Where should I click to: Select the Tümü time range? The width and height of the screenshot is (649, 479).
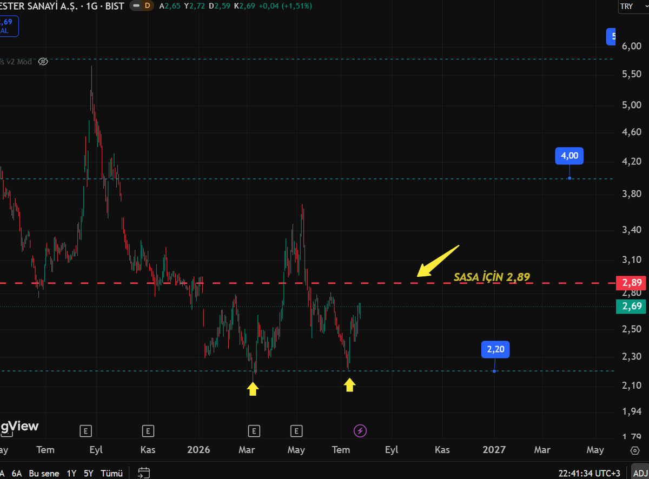[x=112, y=473]
